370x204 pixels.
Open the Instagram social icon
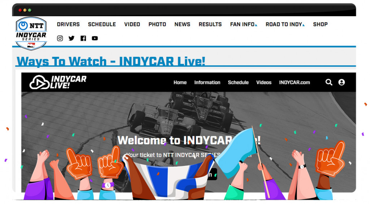(x=60, y=38)
